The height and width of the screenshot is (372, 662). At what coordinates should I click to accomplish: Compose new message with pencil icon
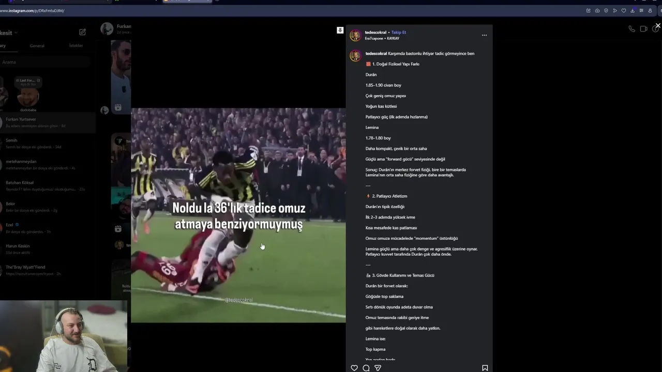pos(82,32)
